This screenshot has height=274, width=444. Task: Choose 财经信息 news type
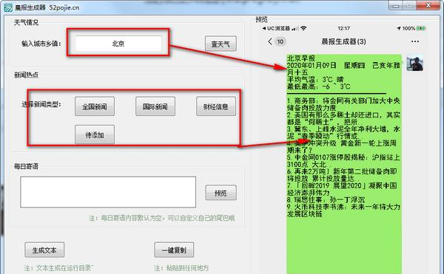[216, 106]
